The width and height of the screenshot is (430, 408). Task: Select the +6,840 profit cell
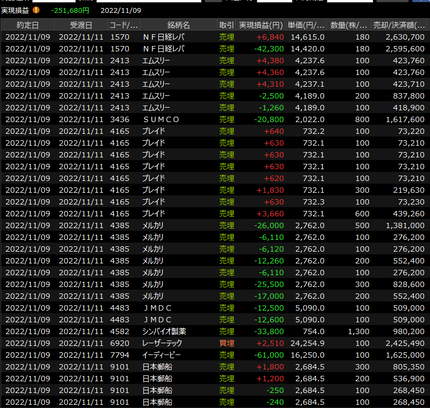point(270,37)
